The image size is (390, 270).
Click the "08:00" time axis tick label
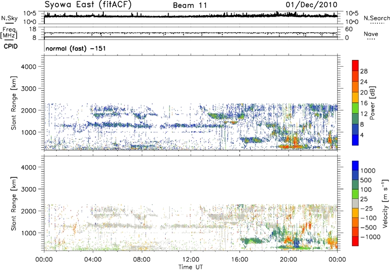(x=142, y=260)
